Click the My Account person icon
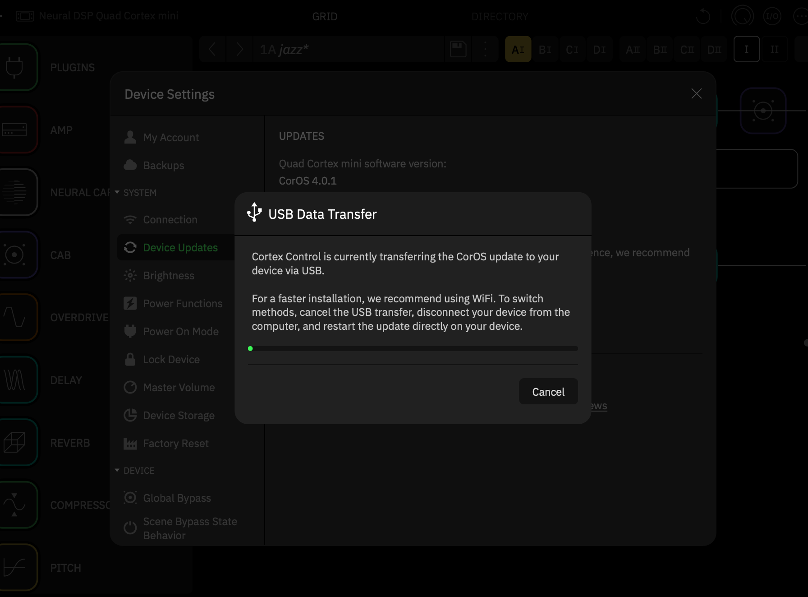The height and width of the screenshot is (597, 808). point(130,137)
